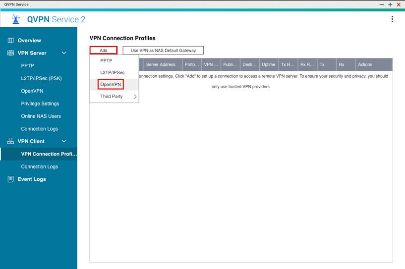Click the QVPN Service 2 title text

[56, 19]
